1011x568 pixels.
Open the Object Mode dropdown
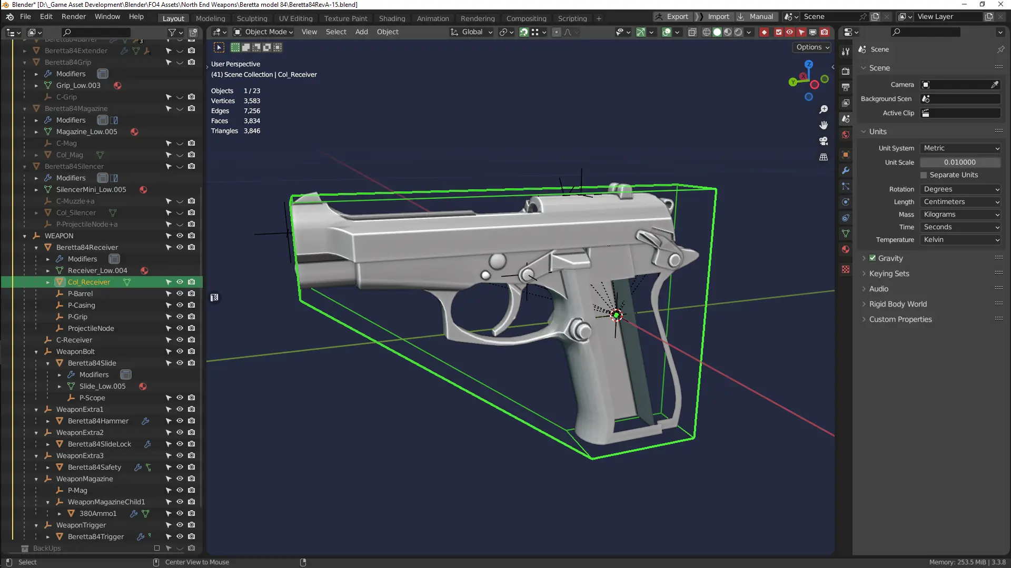(x=263, y=32)
